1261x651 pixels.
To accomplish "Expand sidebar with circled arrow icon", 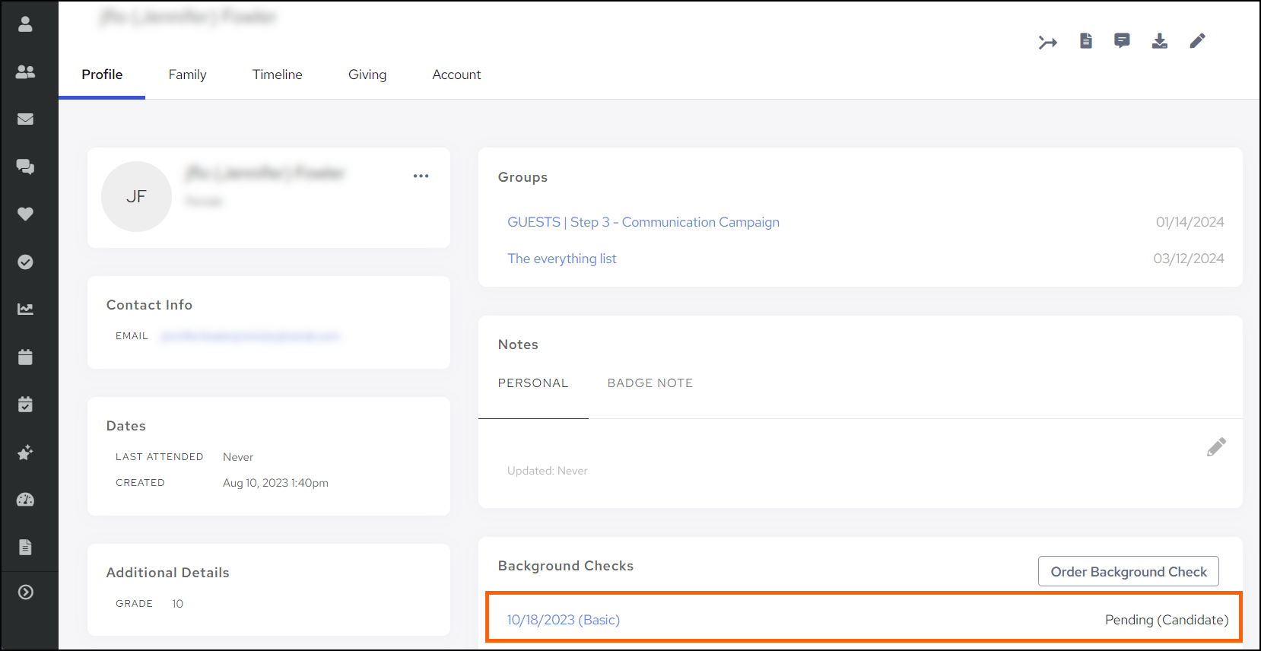I will (x=25, y=592).
